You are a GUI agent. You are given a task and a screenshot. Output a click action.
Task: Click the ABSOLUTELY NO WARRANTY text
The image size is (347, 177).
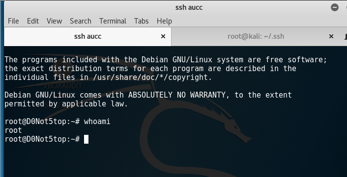(176, 95)
